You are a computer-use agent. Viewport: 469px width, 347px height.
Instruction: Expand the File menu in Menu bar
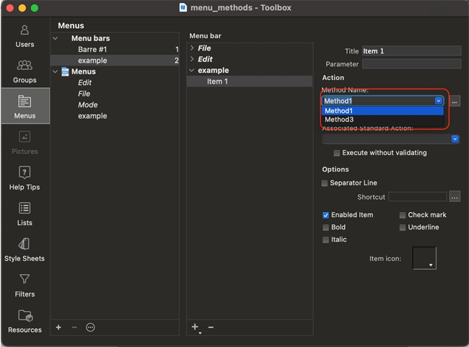(x=192, y=48)
